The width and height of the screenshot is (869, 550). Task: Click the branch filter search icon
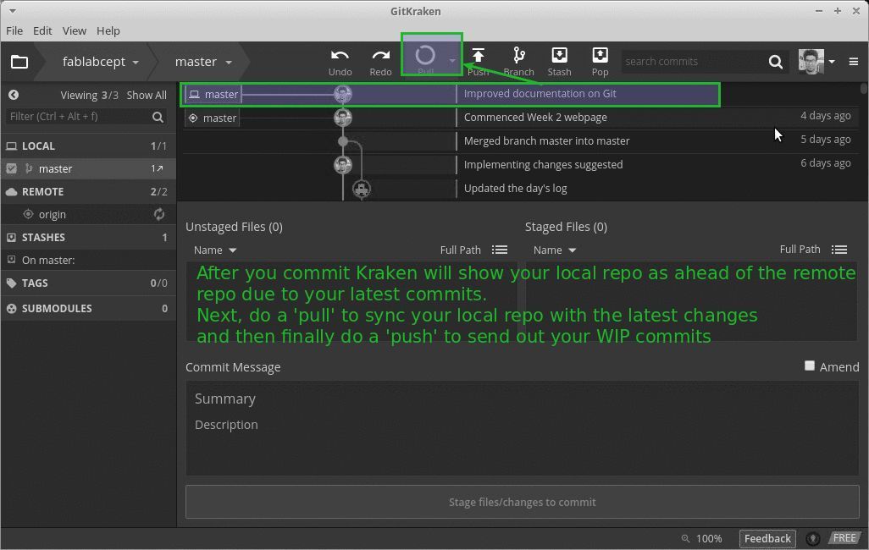pos(158,117)
